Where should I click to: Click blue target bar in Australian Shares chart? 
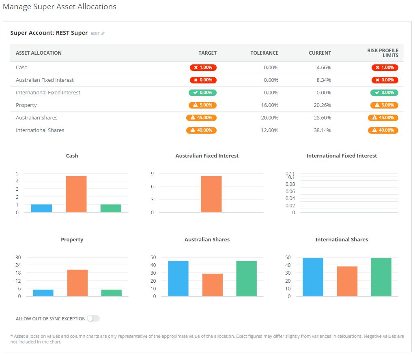coord(178,279)
